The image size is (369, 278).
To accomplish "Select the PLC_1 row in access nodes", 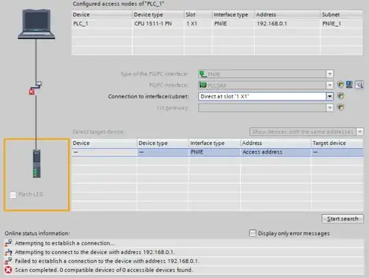I will coord(217,23).
